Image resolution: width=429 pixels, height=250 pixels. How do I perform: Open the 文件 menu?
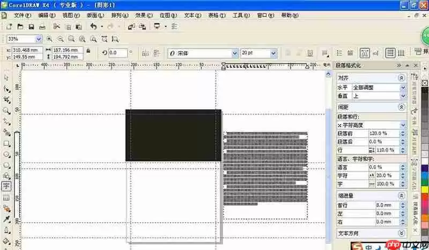23,15
